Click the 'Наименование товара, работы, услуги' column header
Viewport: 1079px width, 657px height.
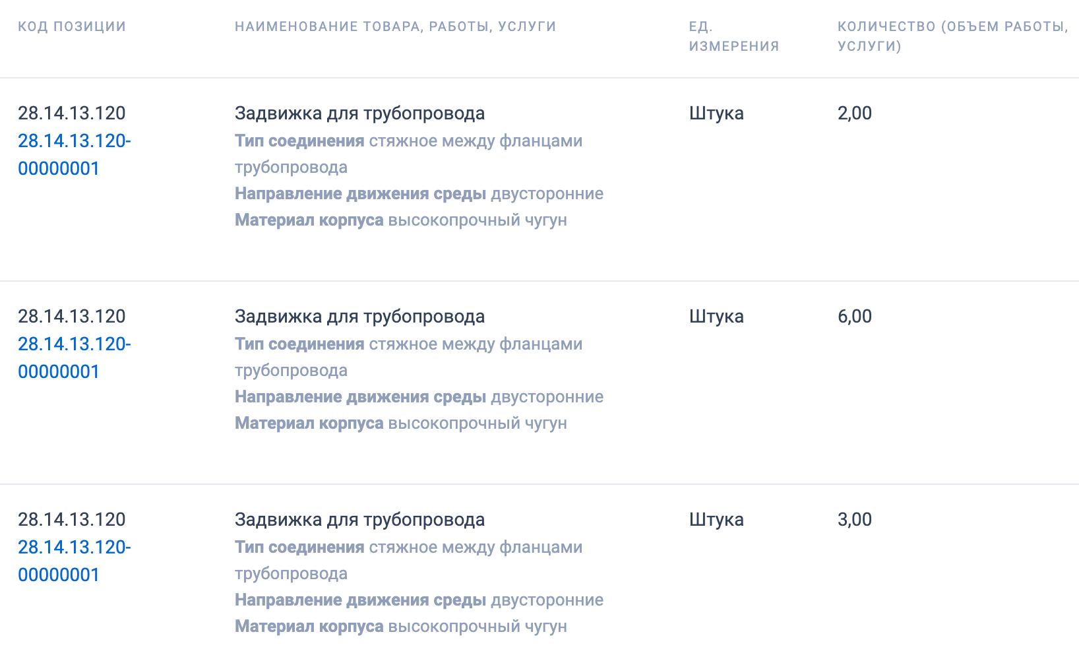pos(395,26)
